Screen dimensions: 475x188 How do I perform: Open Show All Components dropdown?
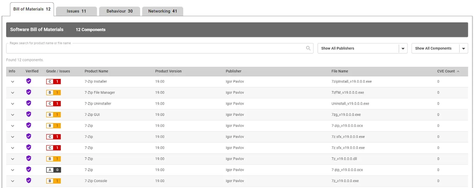coord(463,48)
